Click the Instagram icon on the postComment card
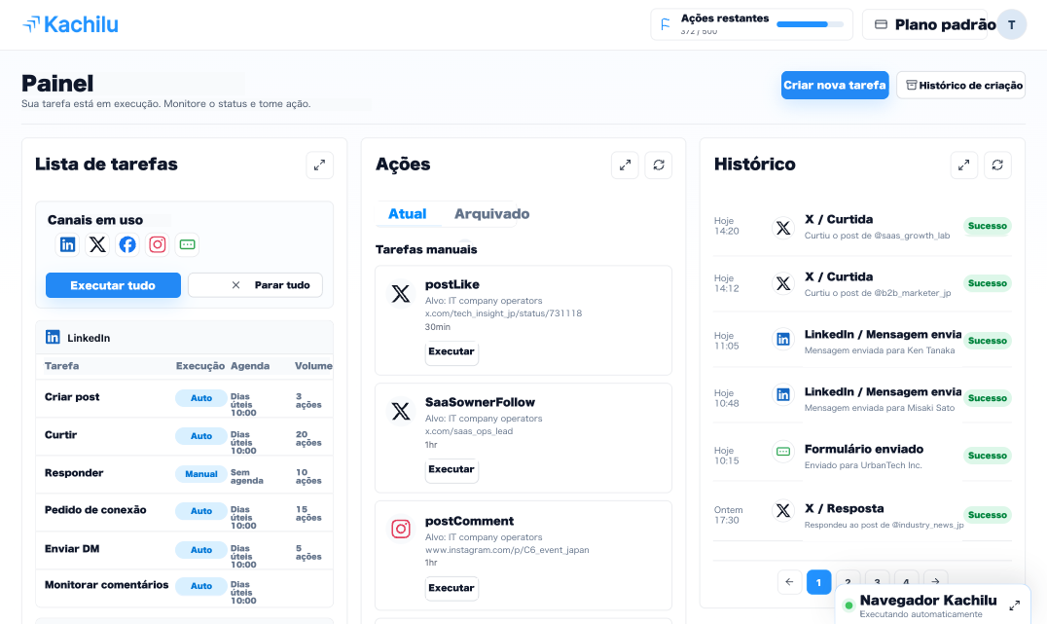The width and height of the screenshot is (1047, 624). (401, 530)
